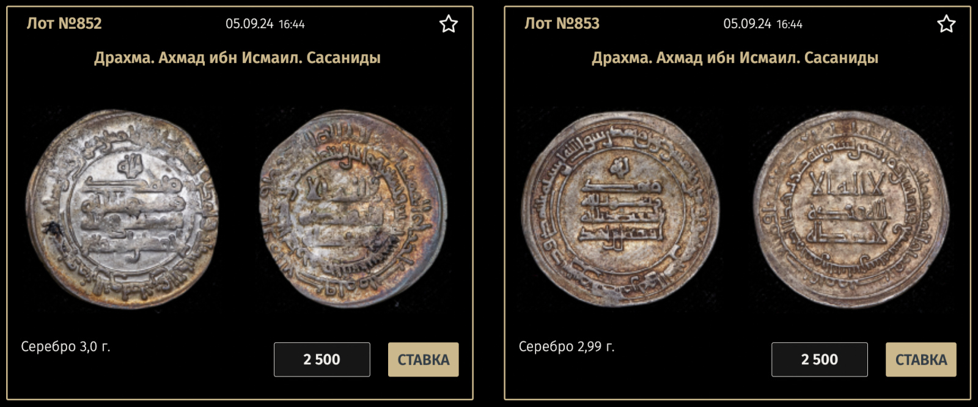
Task: Select the time 16:44 on lot 852
Action: click(x=292, y=24)
